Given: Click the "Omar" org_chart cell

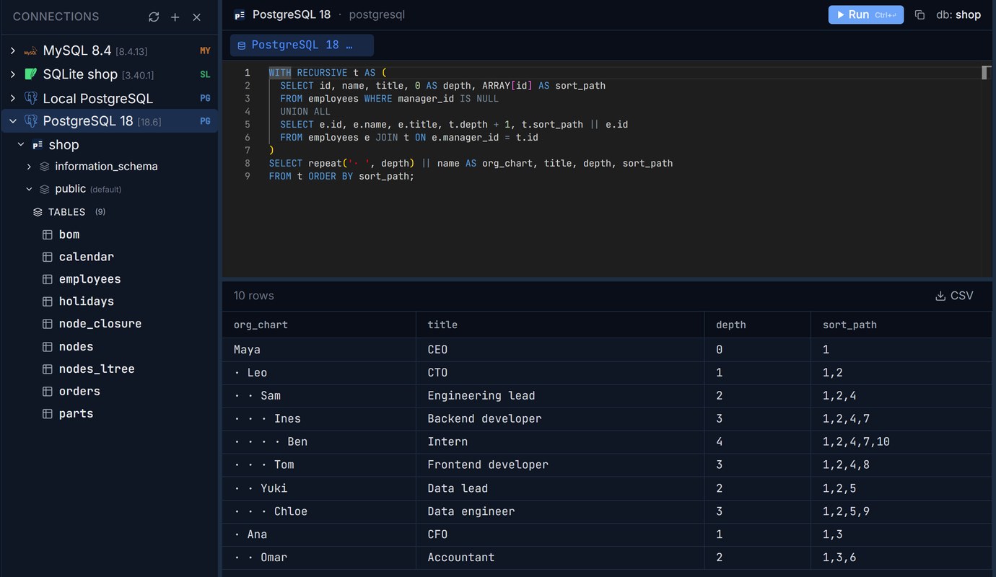Looking at the screenshot, I should coord(319,558).
